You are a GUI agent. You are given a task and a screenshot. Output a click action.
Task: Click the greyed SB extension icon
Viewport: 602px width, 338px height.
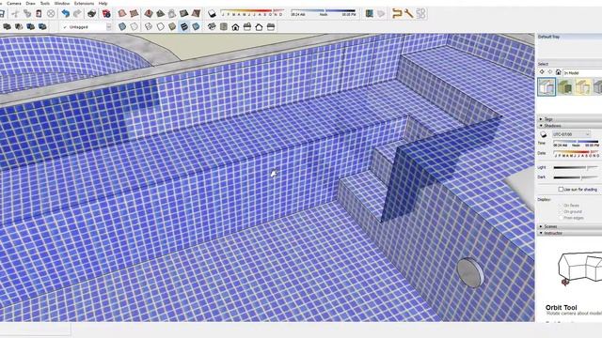(x=420, y=14)
